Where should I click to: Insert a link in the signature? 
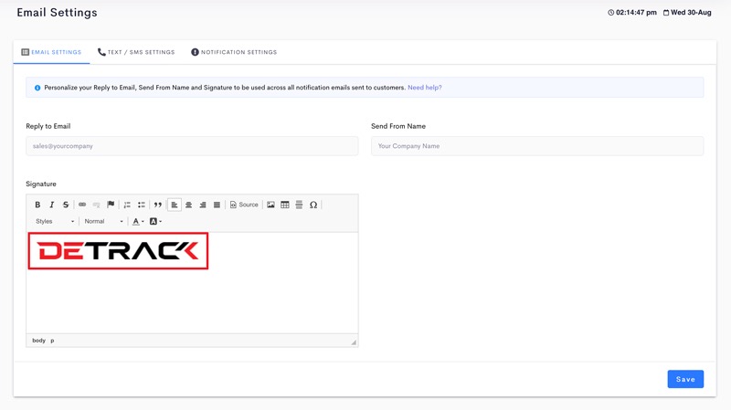click(x=82, y=205)
